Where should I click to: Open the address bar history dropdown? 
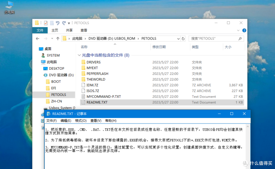click(x=178, y=39)
